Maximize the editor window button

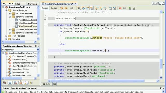tap(163, 3)
